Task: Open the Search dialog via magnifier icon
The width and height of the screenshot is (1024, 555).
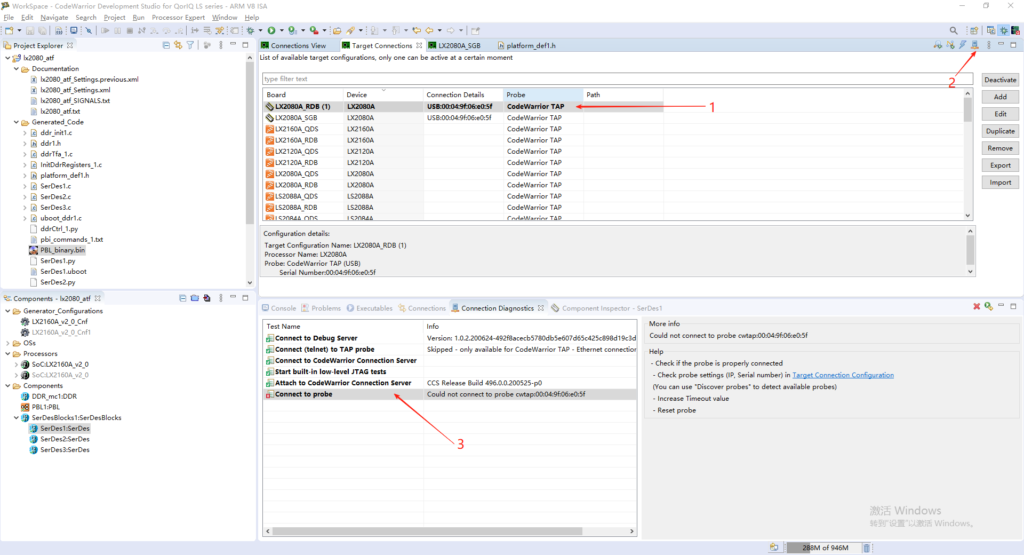Action: pos(954,30)
